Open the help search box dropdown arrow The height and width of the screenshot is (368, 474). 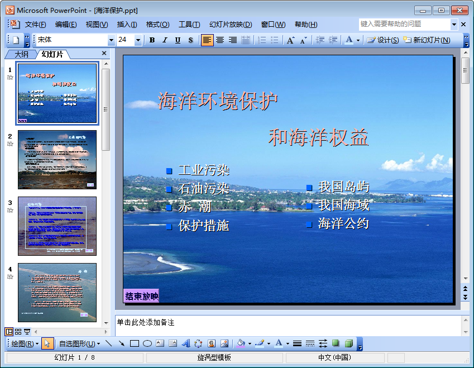click(x=454, y=24)
